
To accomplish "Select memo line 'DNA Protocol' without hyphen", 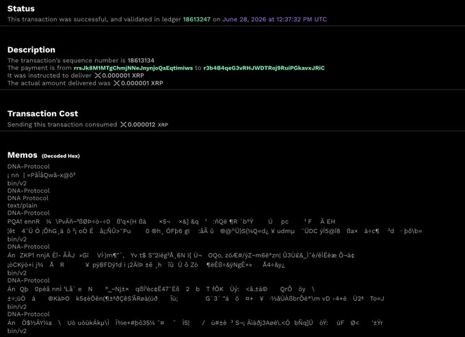I will (28, 198).
